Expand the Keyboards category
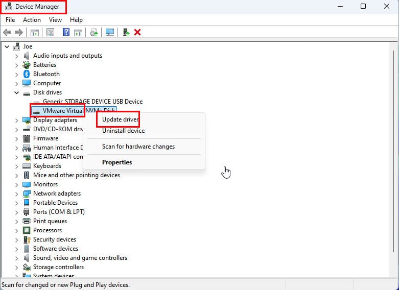 click(16, 166)
